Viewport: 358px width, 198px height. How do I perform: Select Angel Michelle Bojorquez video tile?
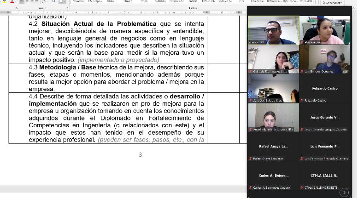point(274,118)
